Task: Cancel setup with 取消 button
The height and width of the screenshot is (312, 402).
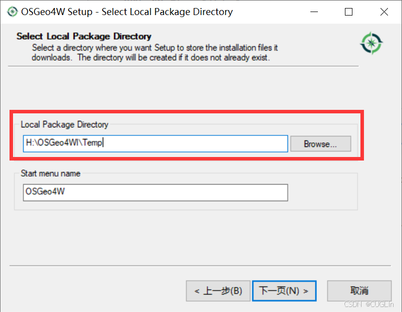Action: [359, 291]
